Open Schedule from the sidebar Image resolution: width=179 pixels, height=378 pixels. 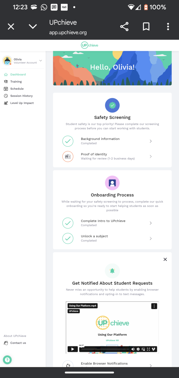tap(17, 89)
